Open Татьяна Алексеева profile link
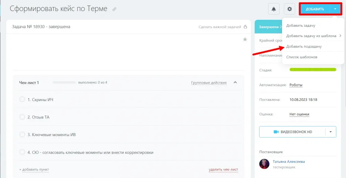Viewport: 346px width, 178px height. (289, 162)
